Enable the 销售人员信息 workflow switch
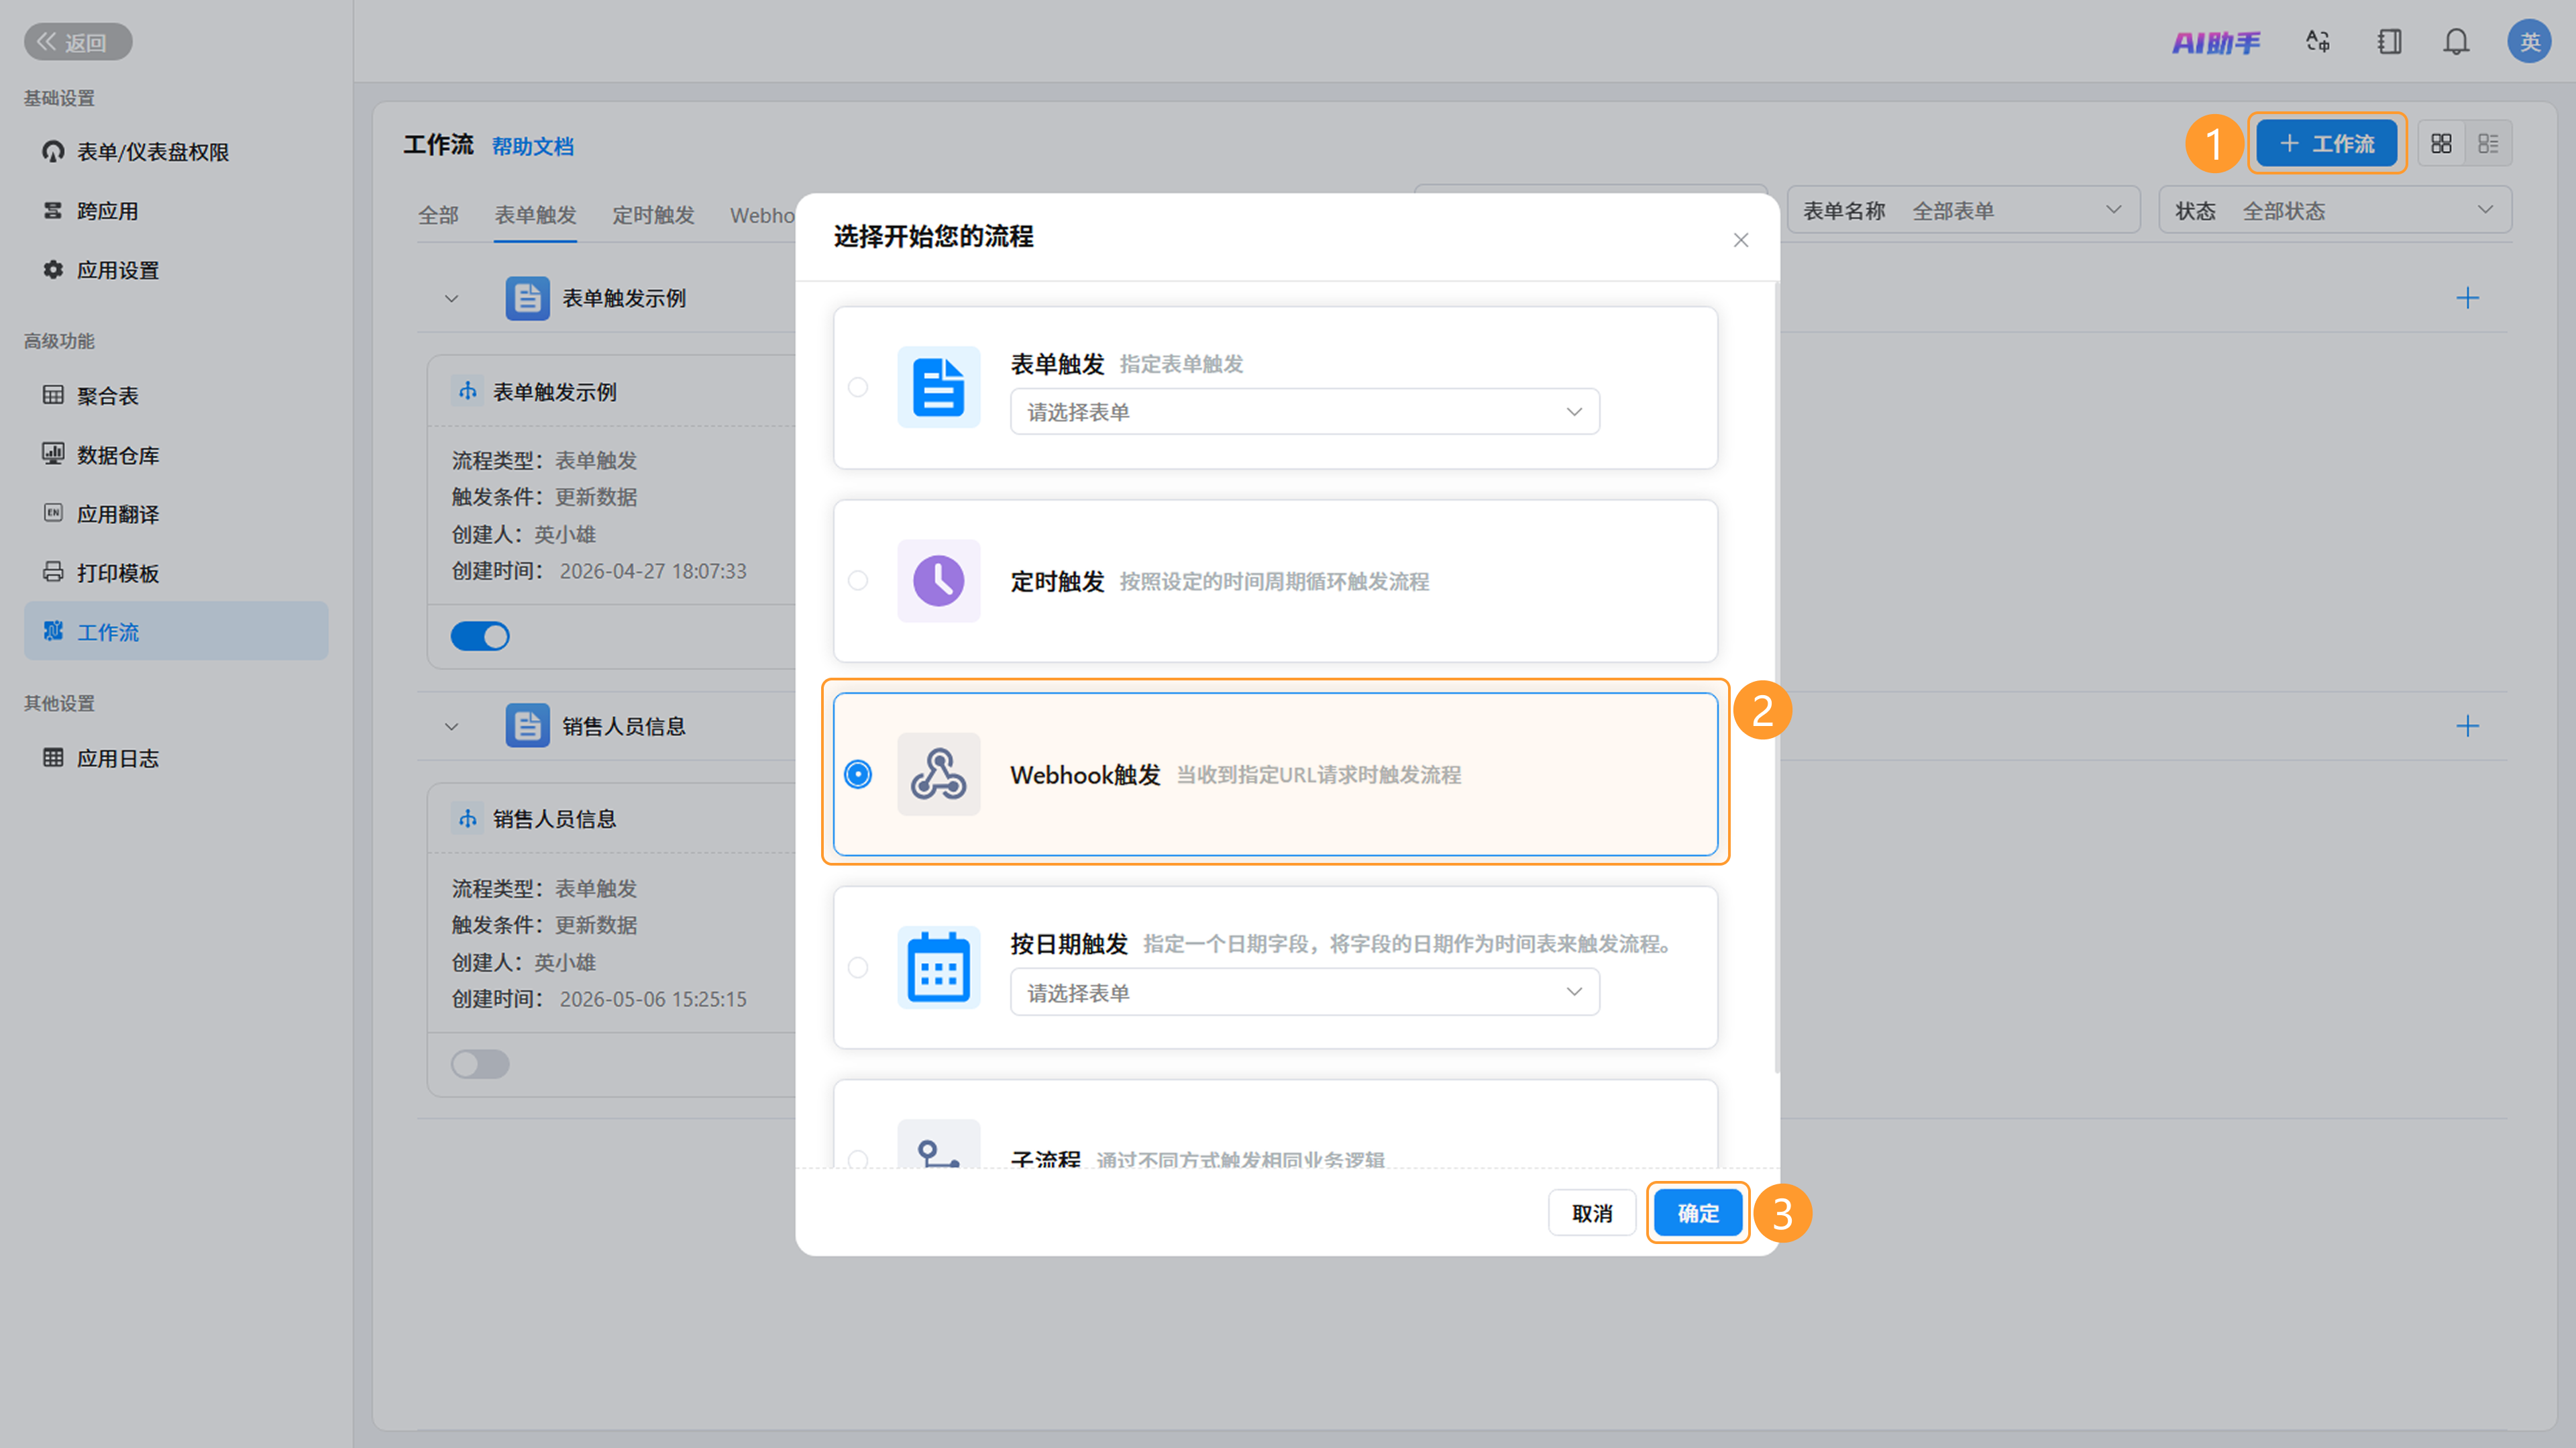Image resolution: width=2576 pixels, height=1448 pixels. coord(480,1064)
